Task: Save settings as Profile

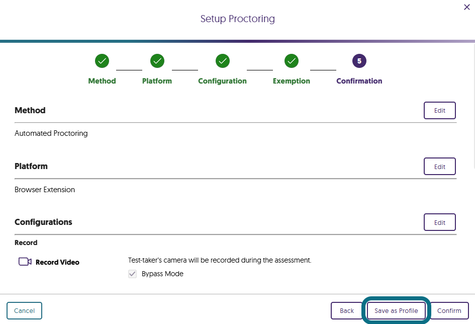Action: [396, 310]
